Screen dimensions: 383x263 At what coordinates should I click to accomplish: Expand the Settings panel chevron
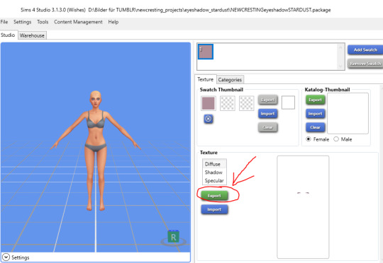point(6,257)
